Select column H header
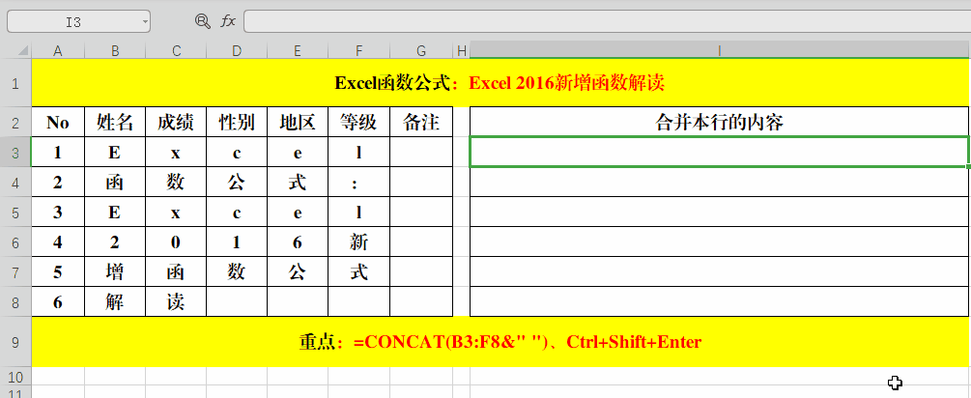Image resolution: width=971 pixels, height=398 pixels. (x=462, y=51)
